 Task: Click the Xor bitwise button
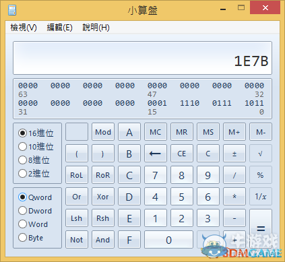pos(103,197)
